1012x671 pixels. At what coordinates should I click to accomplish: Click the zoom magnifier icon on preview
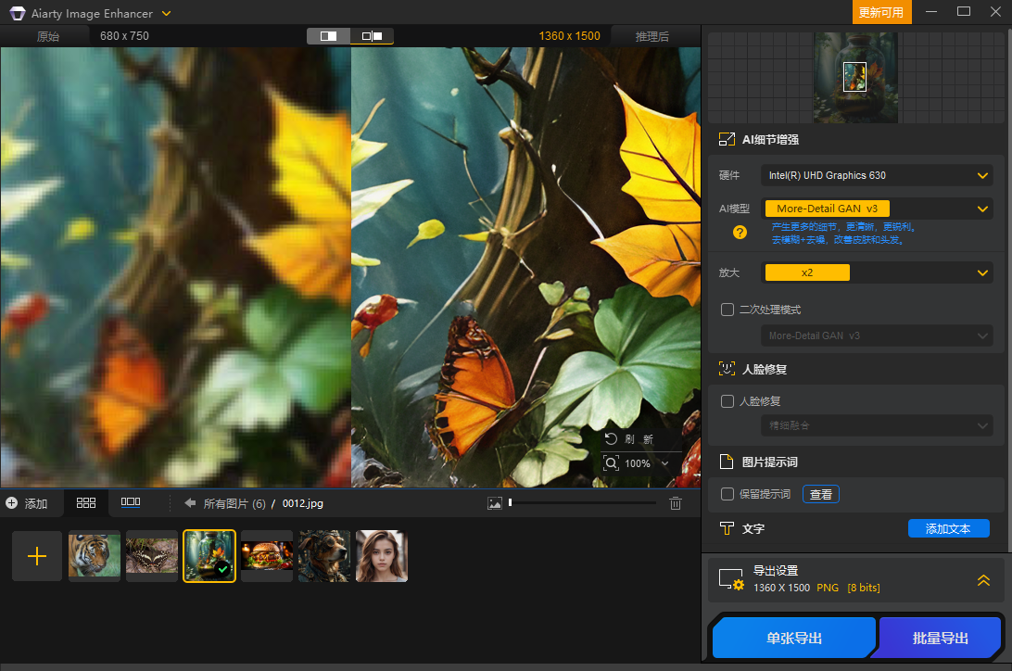pos(611,462)
